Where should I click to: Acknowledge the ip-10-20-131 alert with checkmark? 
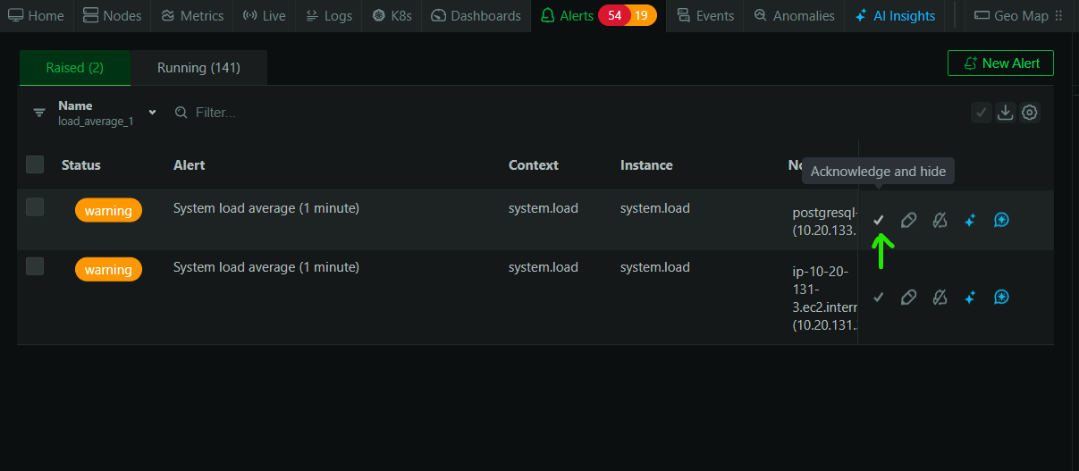click(x=878, y=297)
